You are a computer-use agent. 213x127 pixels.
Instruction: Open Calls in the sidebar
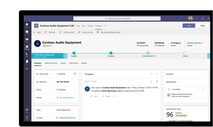point(27,55)
